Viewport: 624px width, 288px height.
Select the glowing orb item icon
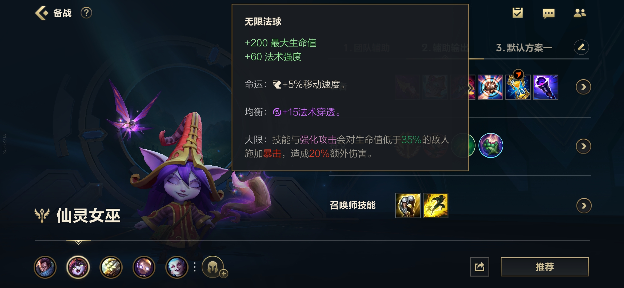pyautogui.click(x=490, y=87)
